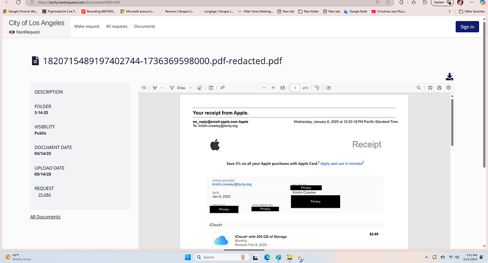488x263 pixels.
Task: Open Otter Voice Meeting bookmark
Action: (255, 11)
